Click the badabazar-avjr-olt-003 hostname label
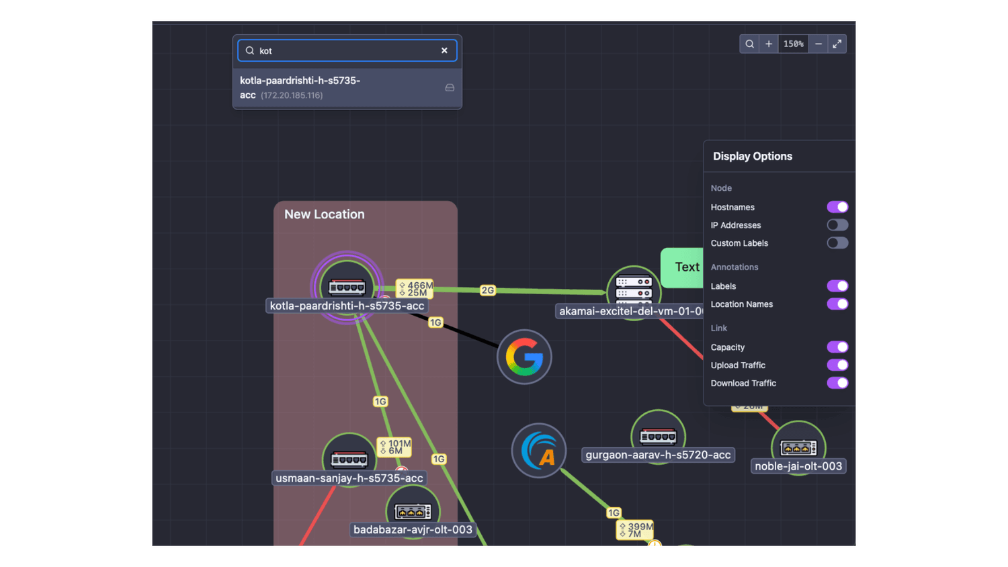 pos(413,530)
